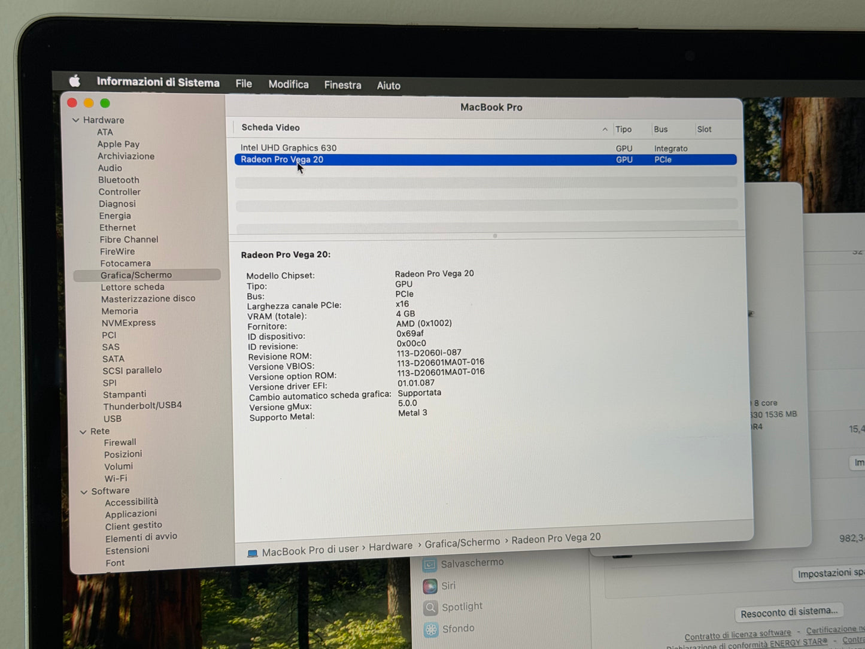Select ATA in the sidebar

[105, 132]
